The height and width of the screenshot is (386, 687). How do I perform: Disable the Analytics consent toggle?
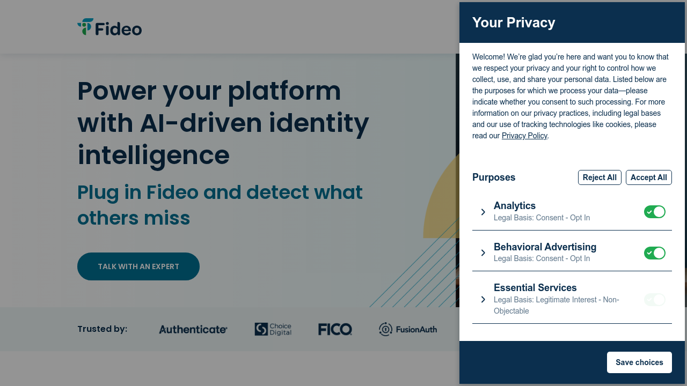(655, 212)
